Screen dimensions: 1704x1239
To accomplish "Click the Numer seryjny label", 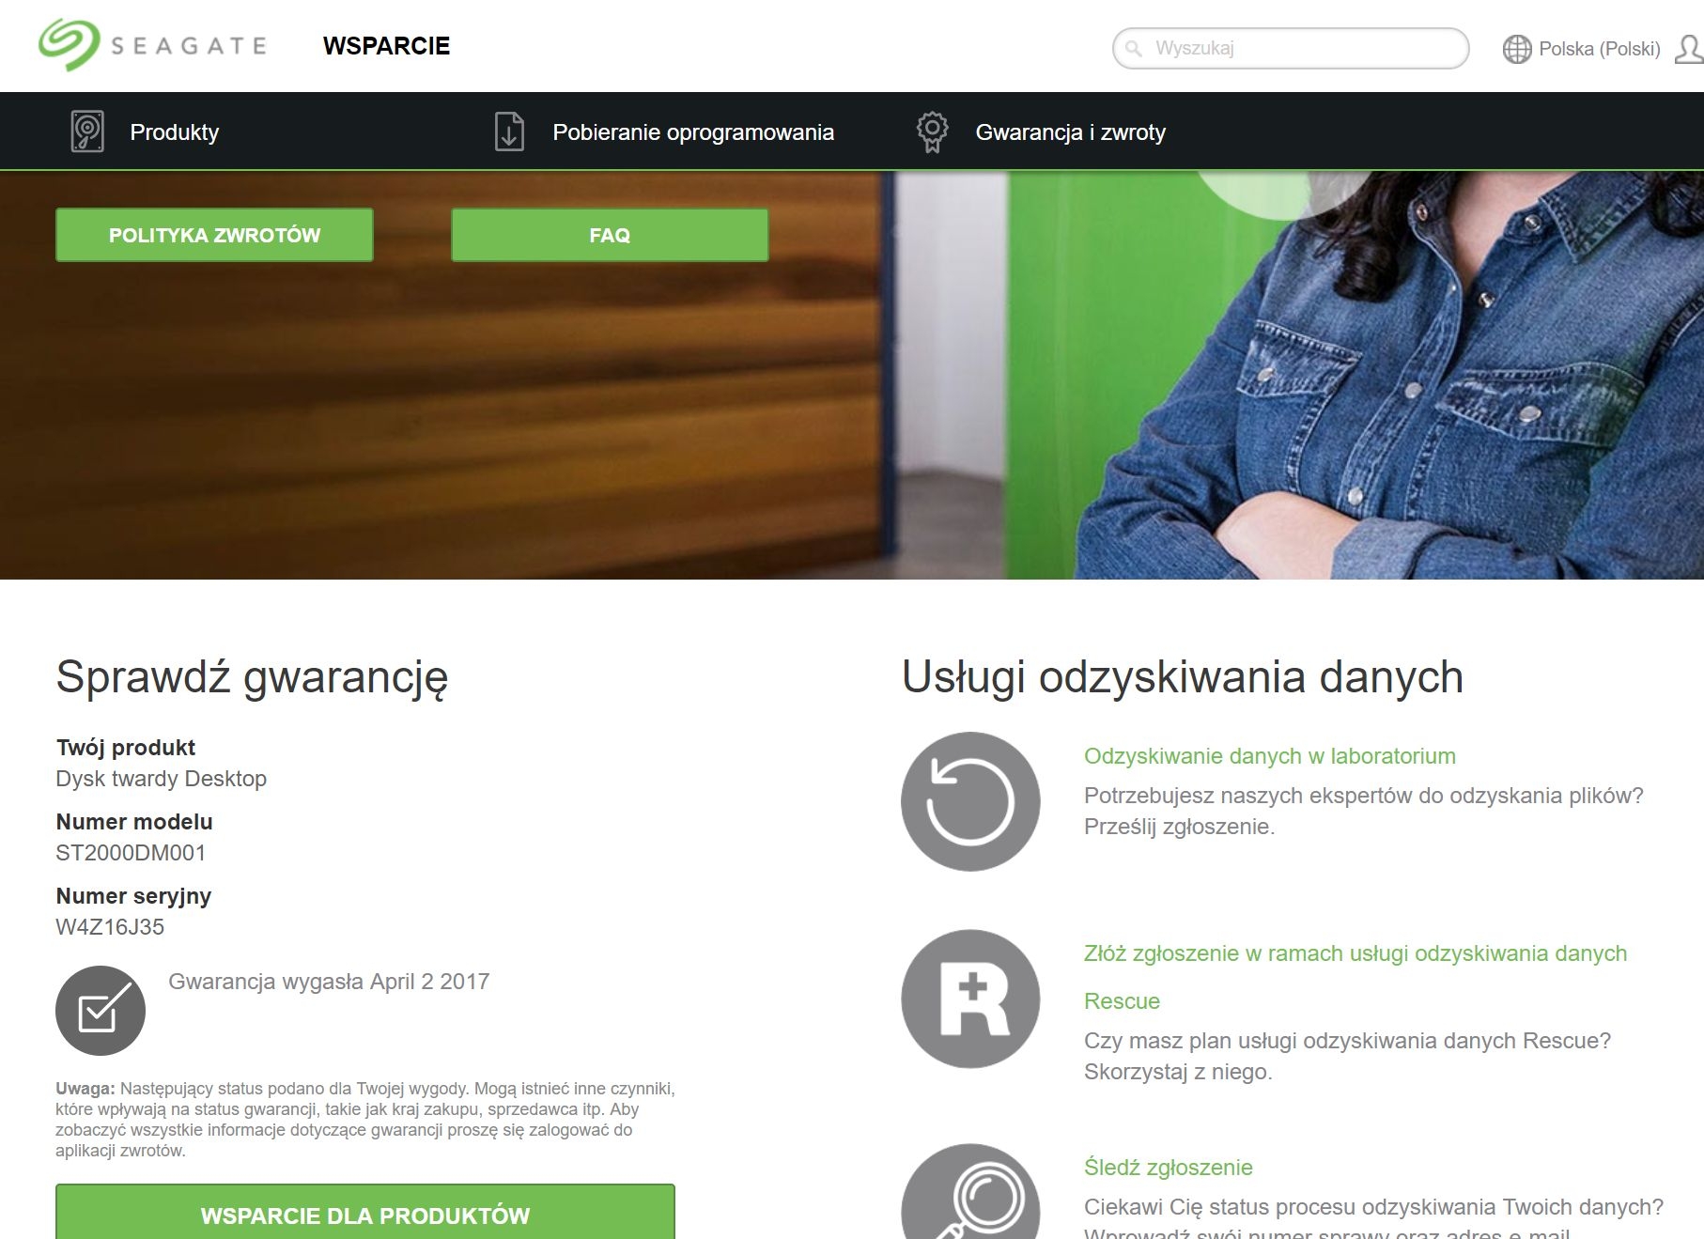I will (x=133, y=896).
